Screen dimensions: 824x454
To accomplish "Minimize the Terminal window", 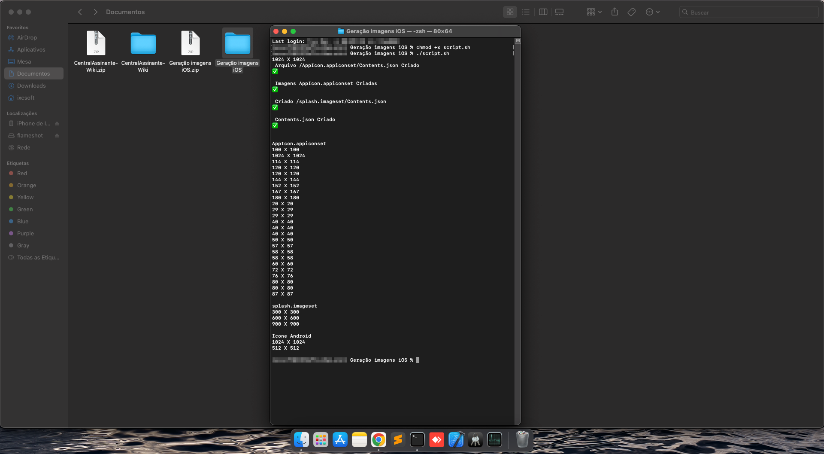I will point(285,31).
